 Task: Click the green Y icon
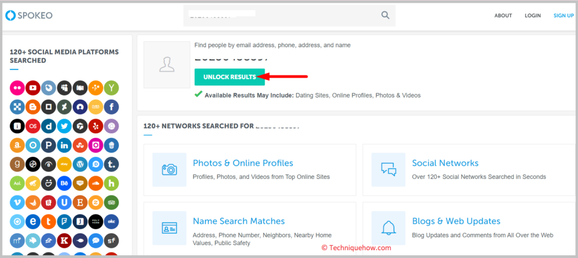111,88
